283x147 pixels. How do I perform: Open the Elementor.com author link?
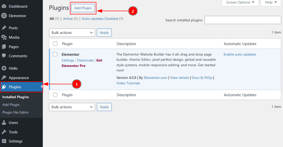coord(156,78)
